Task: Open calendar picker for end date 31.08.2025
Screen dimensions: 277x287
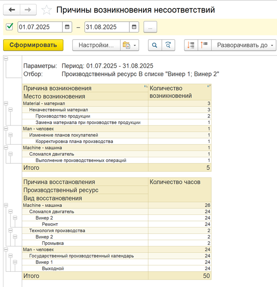Action: coord(134,27)
